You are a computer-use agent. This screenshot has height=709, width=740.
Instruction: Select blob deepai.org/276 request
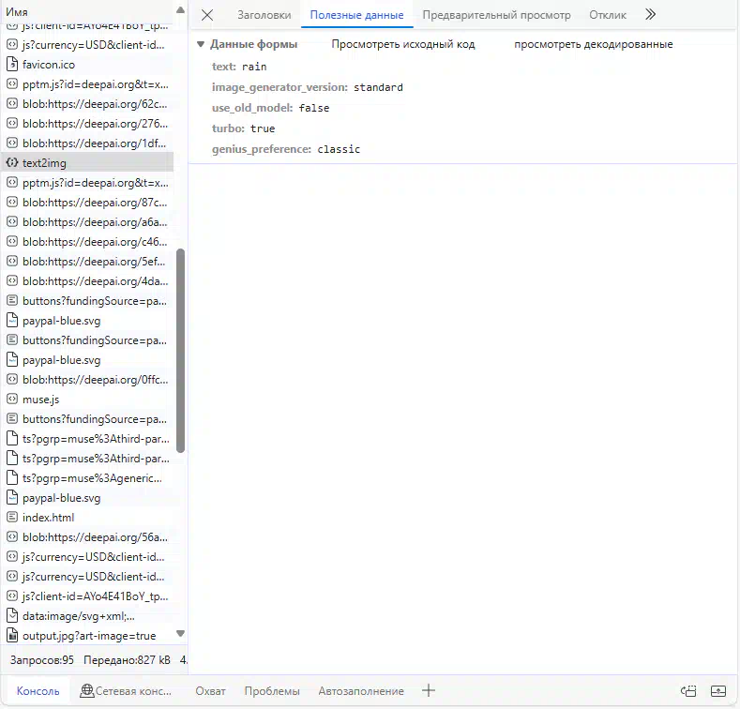(88, 124)
